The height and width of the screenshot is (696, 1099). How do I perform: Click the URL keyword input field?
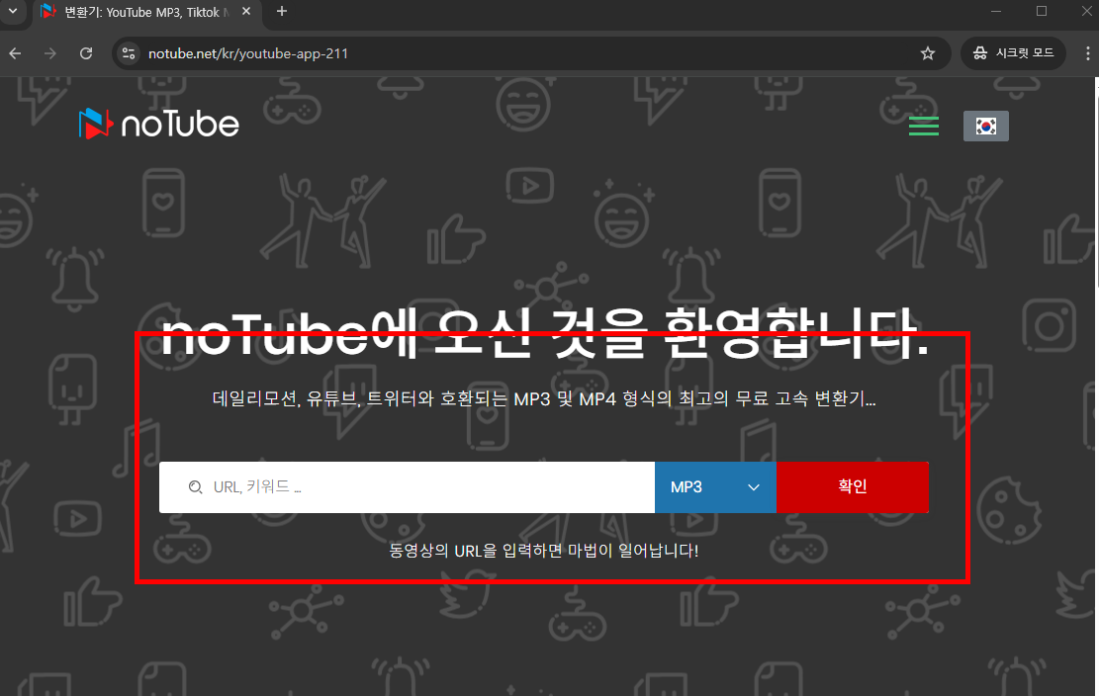[396, 487]
